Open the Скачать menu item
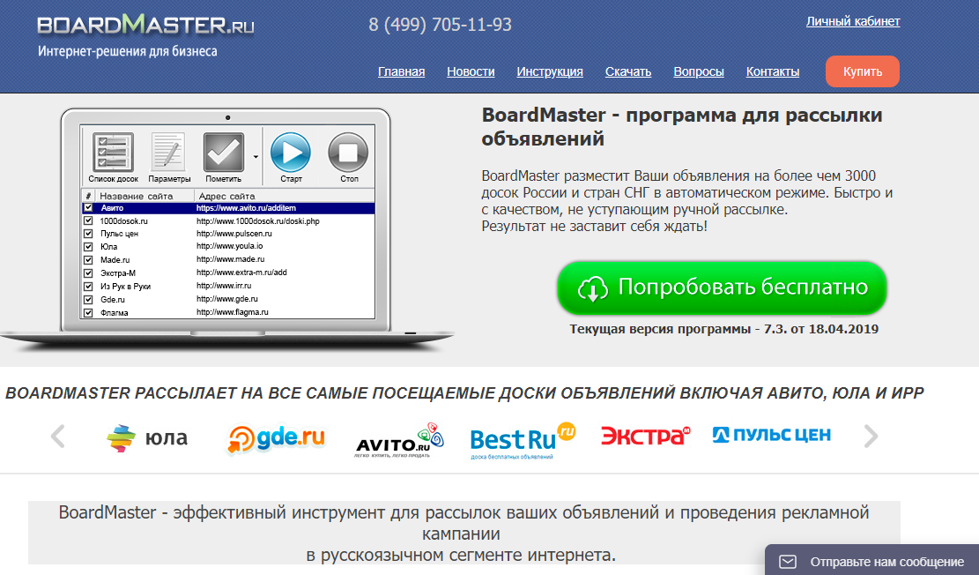The width and height of the screenshot is (979, 575). tap(628, 72)
